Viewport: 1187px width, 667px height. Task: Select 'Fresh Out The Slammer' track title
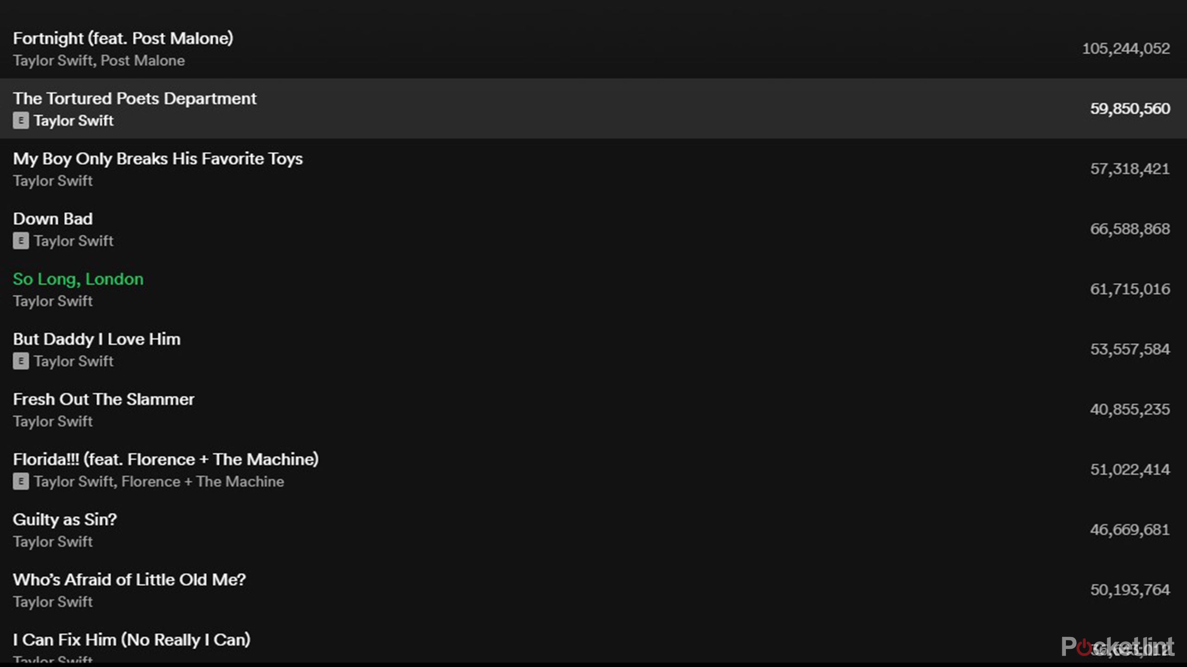tap(103, 399)
